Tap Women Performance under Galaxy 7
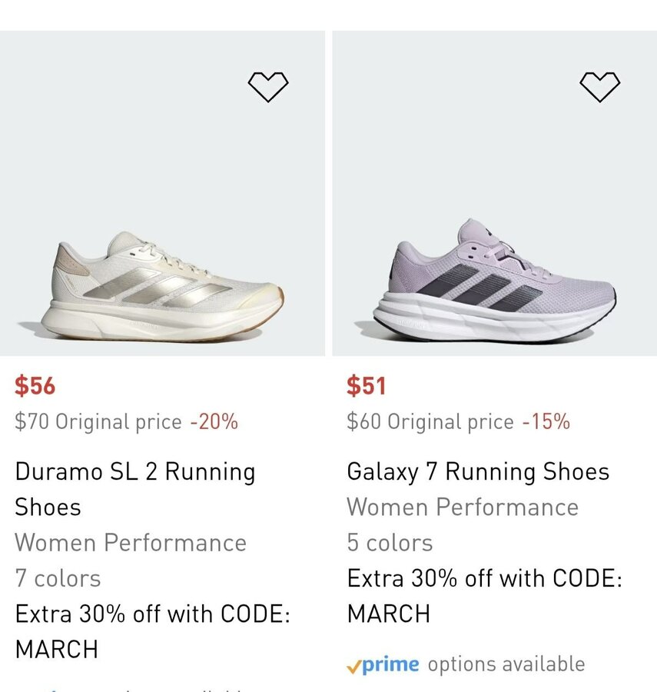657x692 pixels. point(463,507)
